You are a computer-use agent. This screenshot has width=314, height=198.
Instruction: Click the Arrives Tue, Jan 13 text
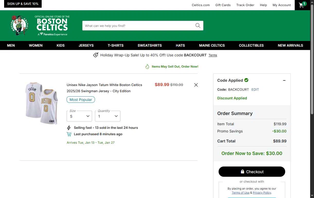point(91,142)
